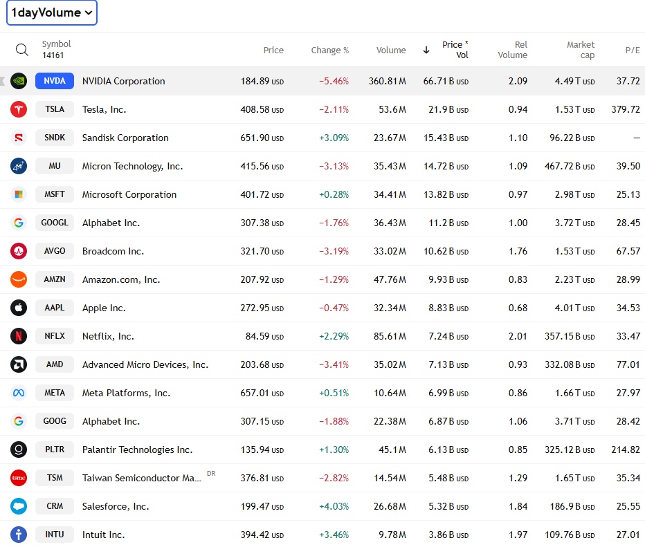Click the Google logo in GOOG row
This screenshot has height=547, width=645.
[19, 421]
